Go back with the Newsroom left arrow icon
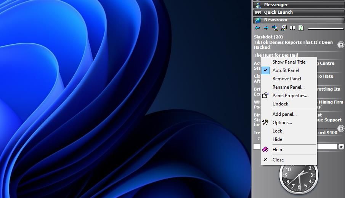This screenshot has width=345, height=198. (257, 28)
